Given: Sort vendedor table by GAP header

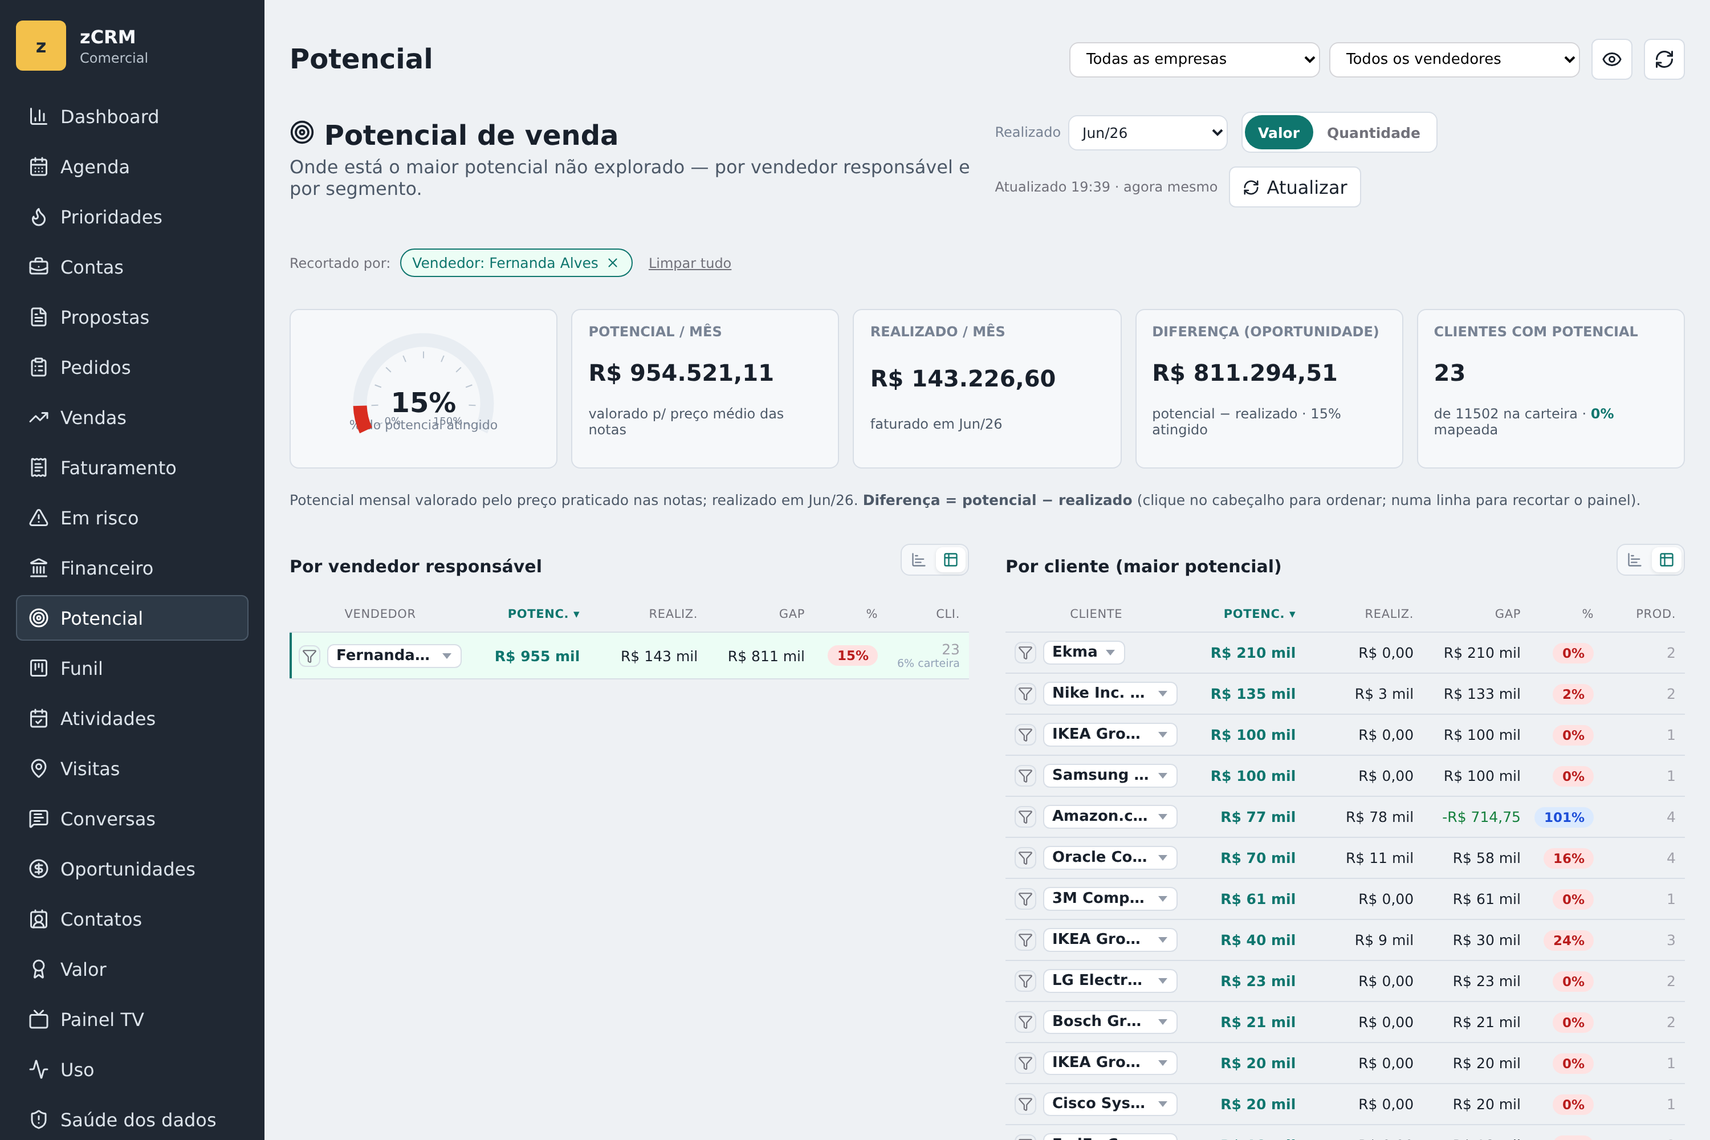Looking at the screenshot, I should pos(791,614).
